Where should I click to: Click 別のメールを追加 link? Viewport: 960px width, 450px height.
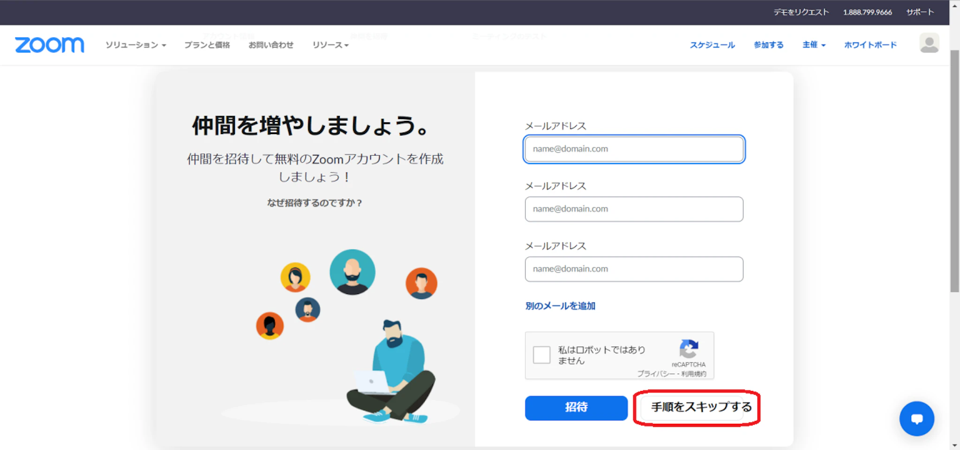(560, 306)
